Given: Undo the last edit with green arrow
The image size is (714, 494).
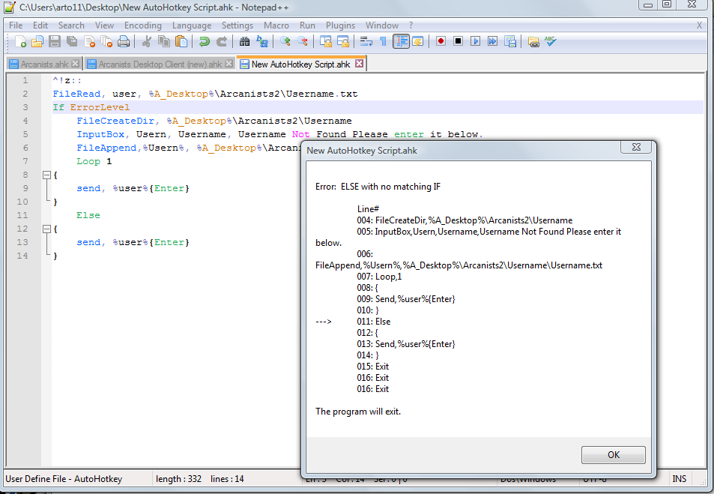Looking at the screenshot, I should tap(204, 41).
